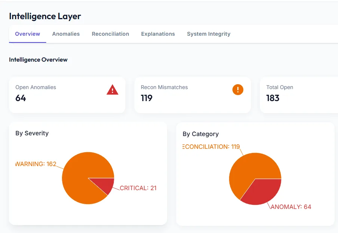The width and height of the screenshot is (338, 233).
Task: Click the Open Anomalies value 64
Action: pyautogui.click(x=21, y=98)
